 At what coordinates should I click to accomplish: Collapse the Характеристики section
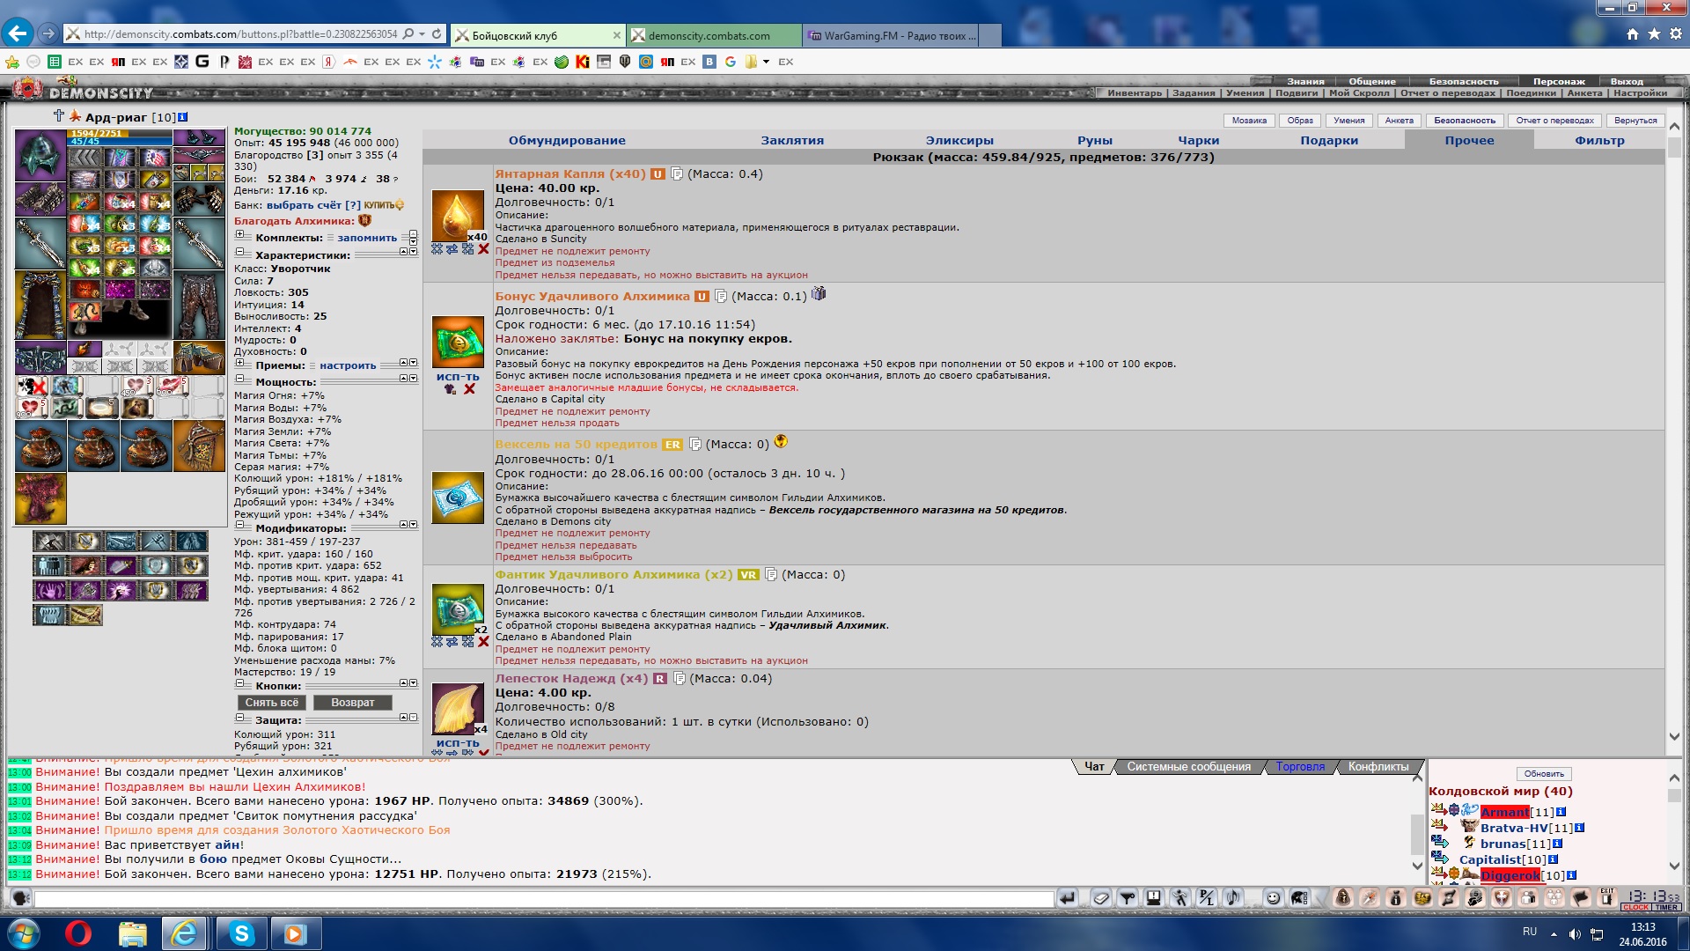tap(239, 253)
